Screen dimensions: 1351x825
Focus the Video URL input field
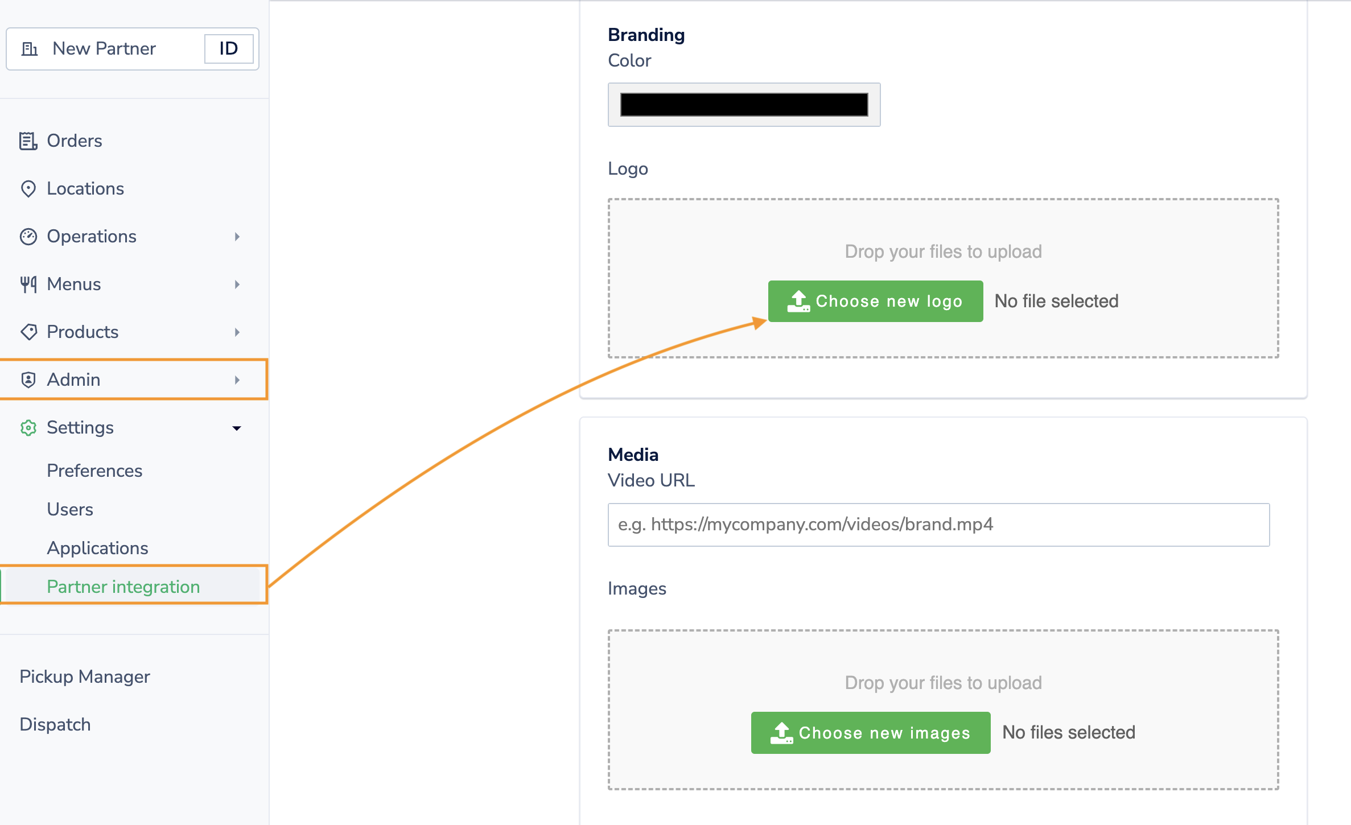coord(938,525)
